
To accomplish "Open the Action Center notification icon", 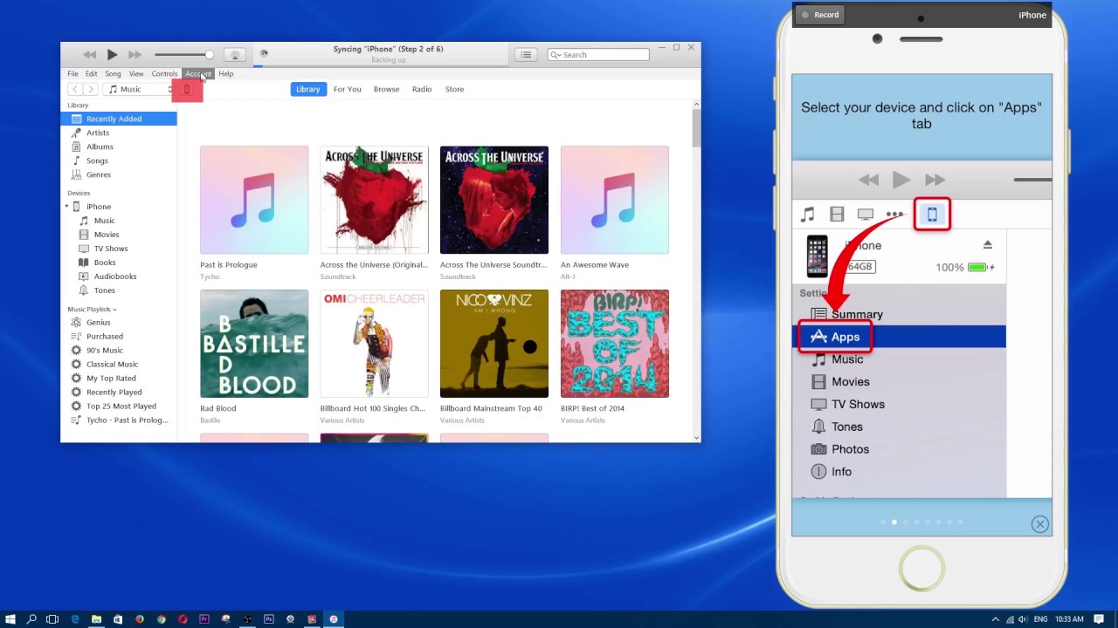I will [x=1099, y=619].
